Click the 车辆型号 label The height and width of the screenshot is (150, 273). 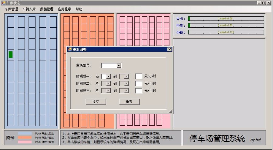84,66
